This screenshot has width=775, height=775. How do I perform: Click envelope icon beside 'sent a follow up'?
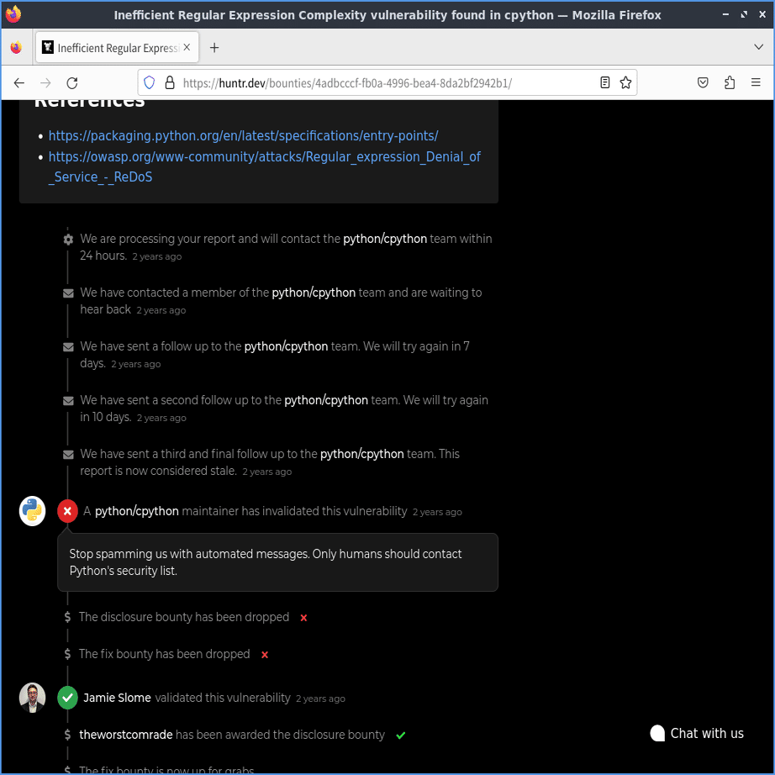click(x=68, y=347)
